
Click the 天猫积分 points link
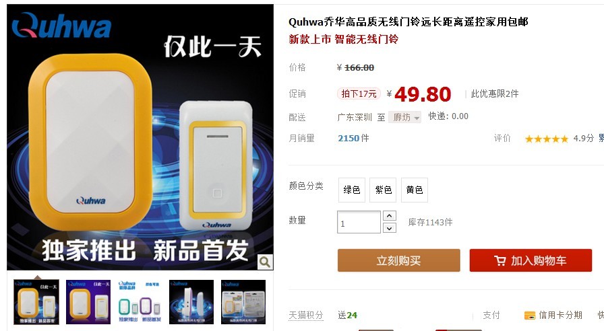[306, 316]
